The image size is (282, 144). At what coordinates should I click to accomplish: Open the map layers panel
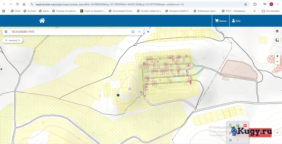[x=277, y=31]
